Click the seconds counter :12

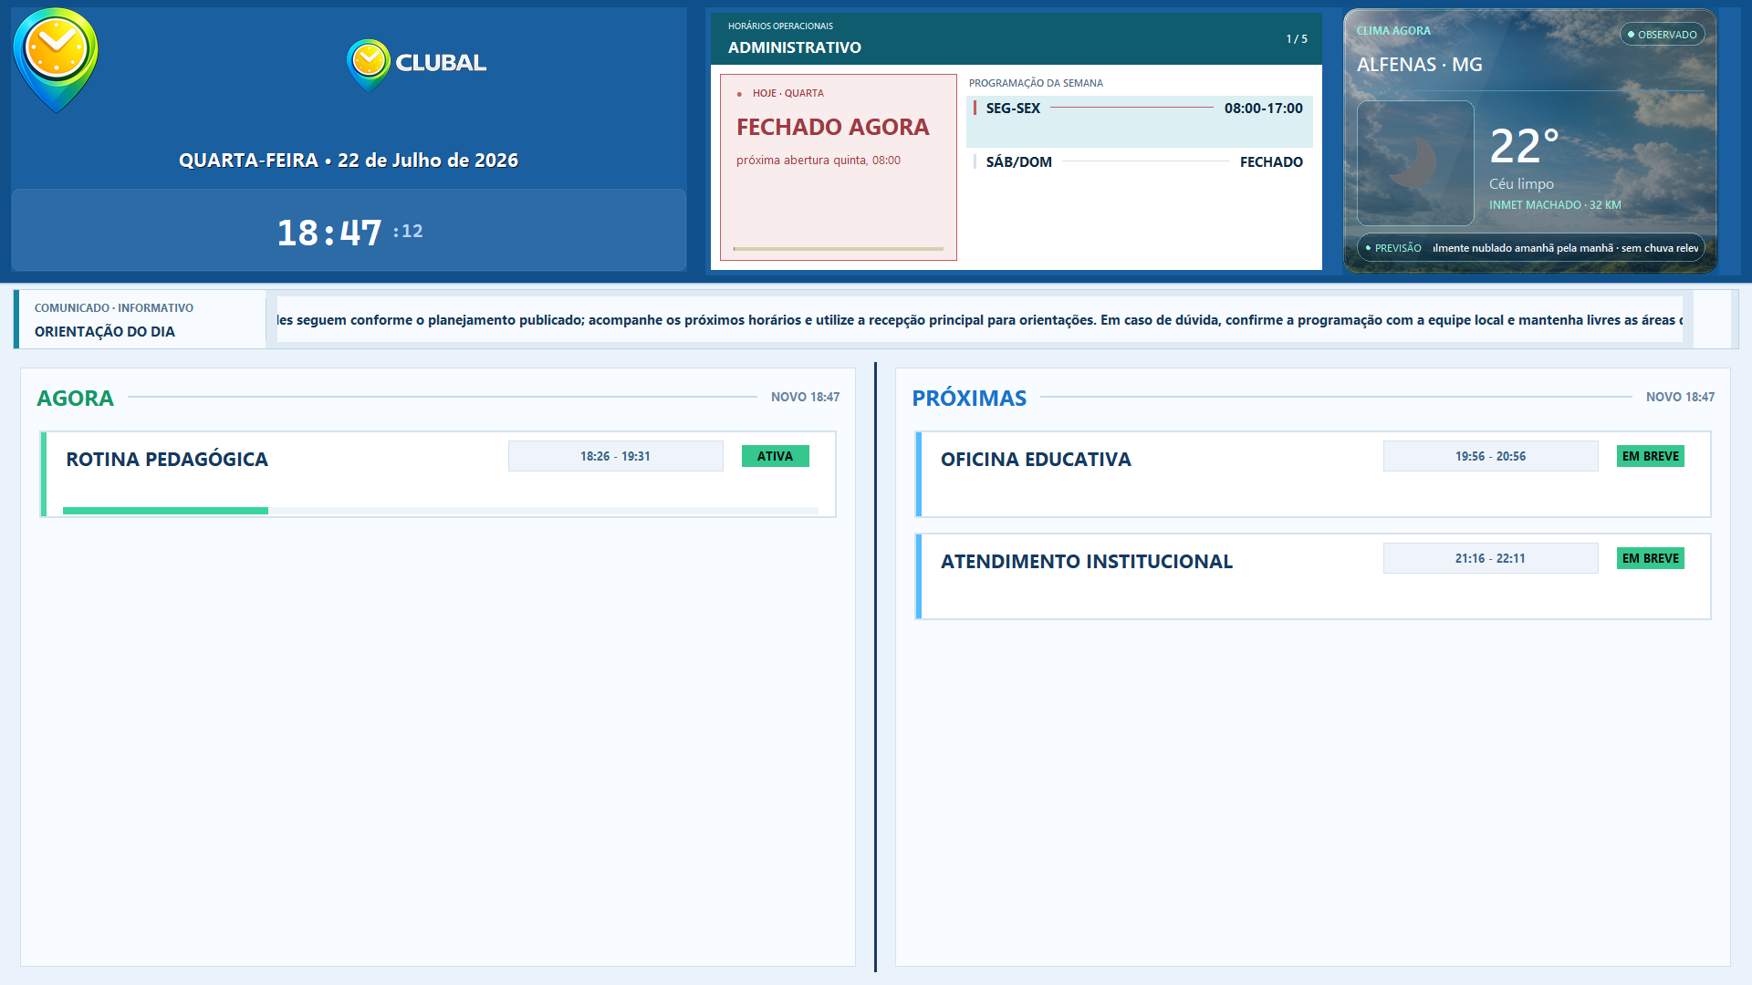click(x=408, y=232)
